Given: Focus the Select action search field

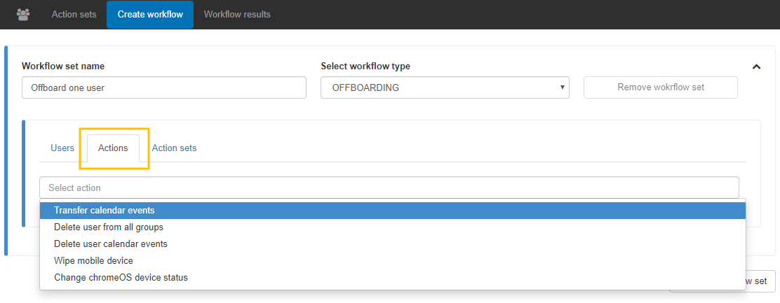Looking at the screenshot, I should coord(389,188).
